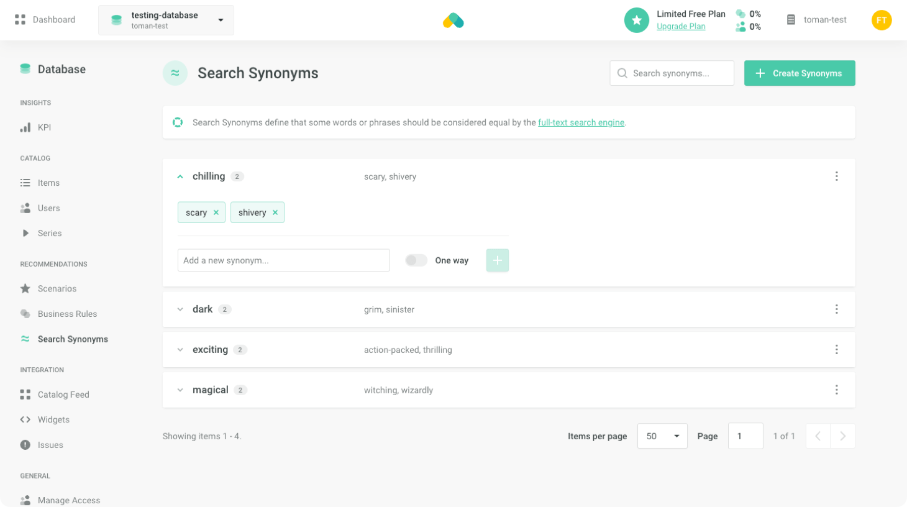The image size is (907, 507).
Task: Click the Create Synonyms button
Action: point(800,73)
